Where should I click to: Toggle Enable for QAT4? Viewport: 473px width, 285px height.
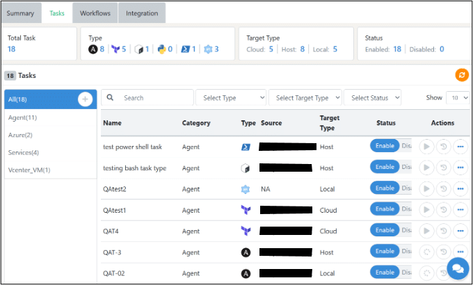pos(385,230)
